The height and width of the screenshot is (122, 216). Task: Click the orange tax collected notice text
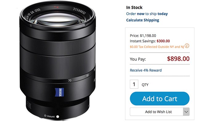pyautogui.click(x=157, y=47)
